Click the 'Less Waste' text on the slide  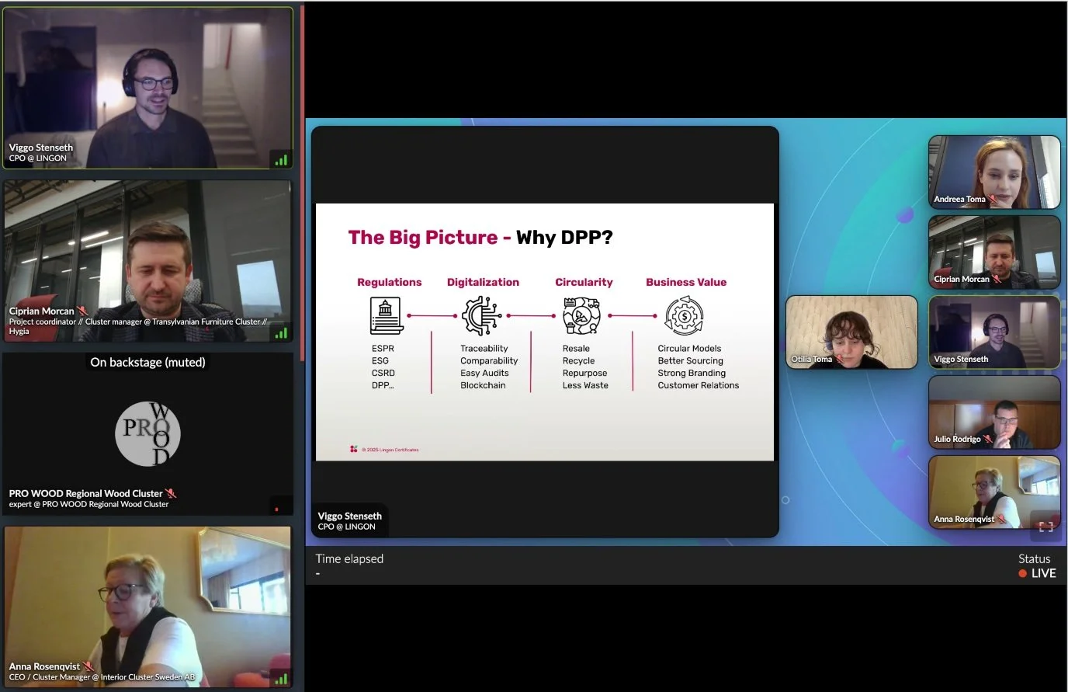click(x=585, y=385)
